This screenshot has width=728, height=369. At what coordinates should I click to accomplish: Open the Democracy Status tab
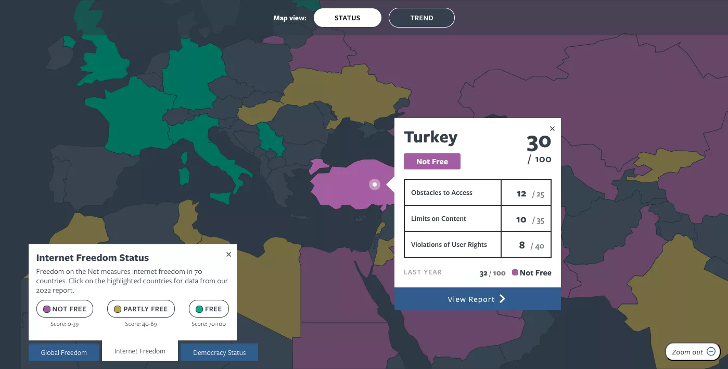click(x=219, y=352)
